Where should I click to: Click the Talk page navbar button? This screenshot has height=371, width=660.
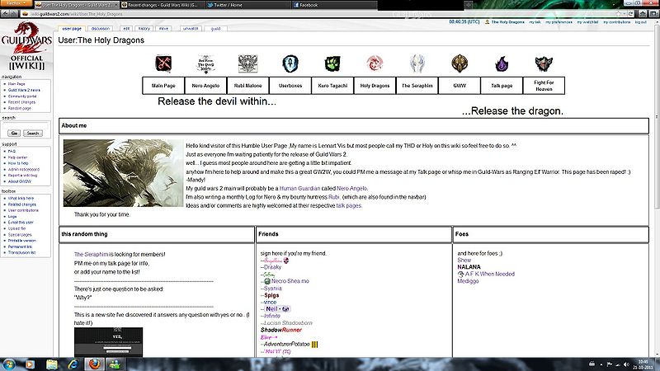tap(502, 86)
